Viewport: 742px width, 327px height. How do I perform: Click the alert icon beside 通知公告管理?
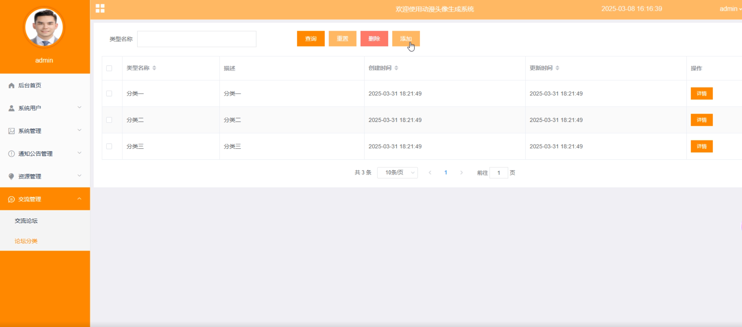[12, 154]
